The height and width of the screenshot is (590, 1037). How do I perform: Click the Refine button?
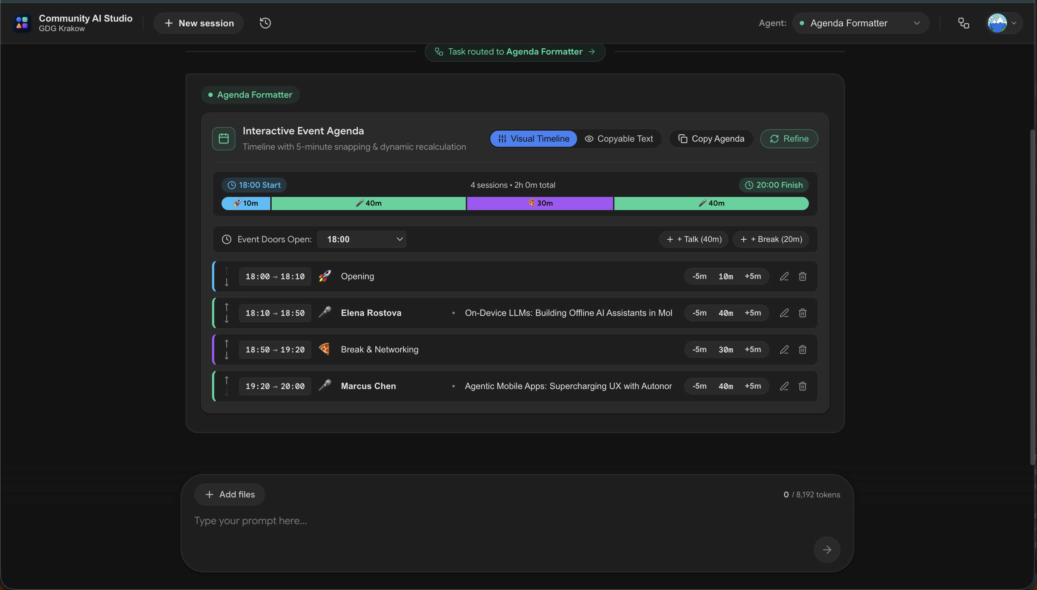point(788,139)
